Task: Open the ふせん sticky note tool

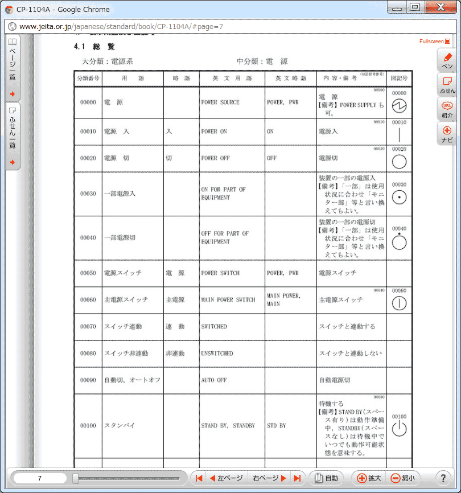Action: pyautogui.click(x=447, y=84)
